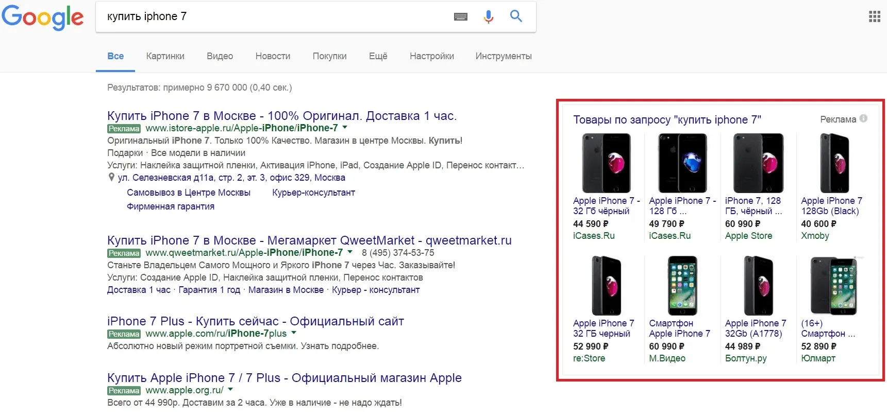Image resolution: width=887 pixels, height=417 pixels.
Task: Open the Болтун.ру 44 989 ₽ product image
Action: pos(758,285)
